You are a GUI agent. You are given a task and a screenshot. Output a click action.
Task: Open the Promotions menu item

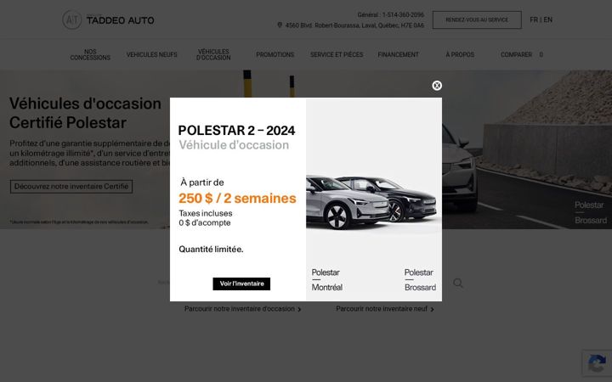point(275,54)
